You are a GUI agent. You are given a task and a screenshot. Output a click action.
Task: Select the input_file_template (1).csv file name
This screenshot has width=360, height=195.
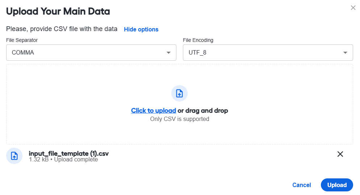69,153
